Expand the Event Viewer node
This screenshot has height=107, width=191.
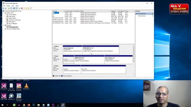(x=5, y=16)
